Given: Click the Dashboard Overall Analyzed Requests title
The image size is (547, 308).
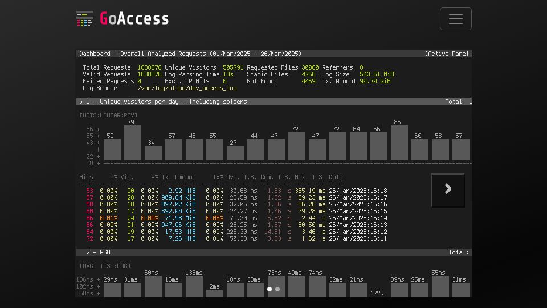Looking at the screenshot, I should 190,54.
